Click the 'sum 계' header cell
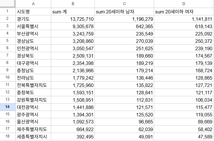 (73, 12)
